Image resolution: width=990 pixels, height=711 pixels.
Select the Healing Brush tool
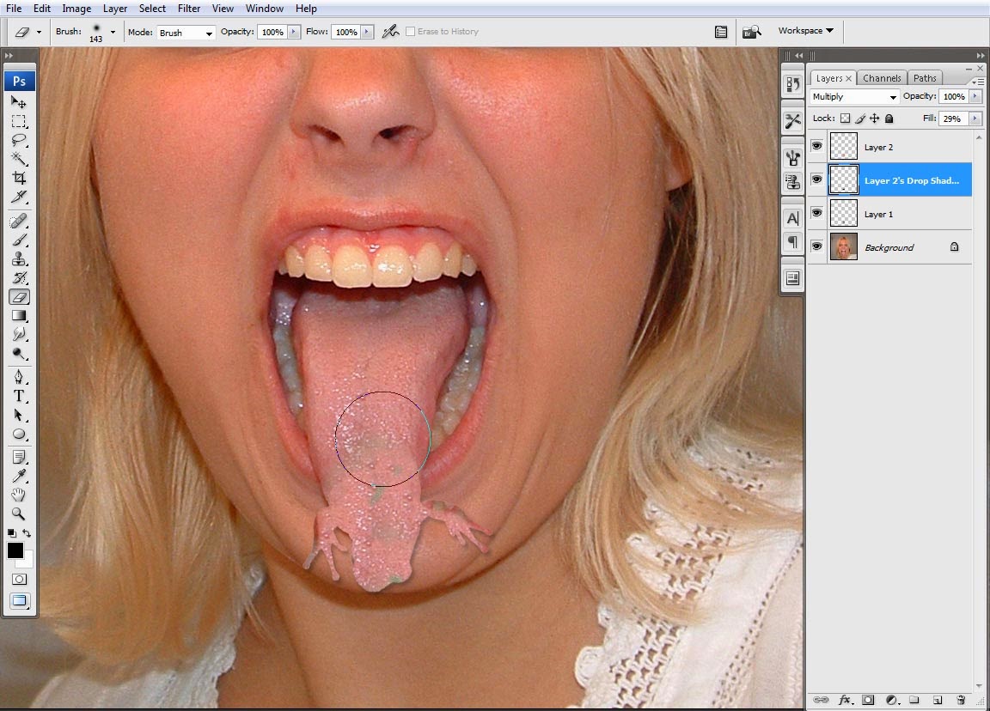coord(19,221)
